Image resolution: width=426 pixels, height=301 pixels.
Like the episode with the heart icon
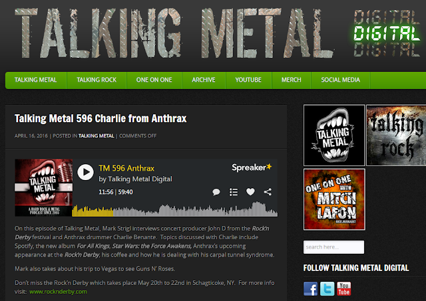(250, 192)
